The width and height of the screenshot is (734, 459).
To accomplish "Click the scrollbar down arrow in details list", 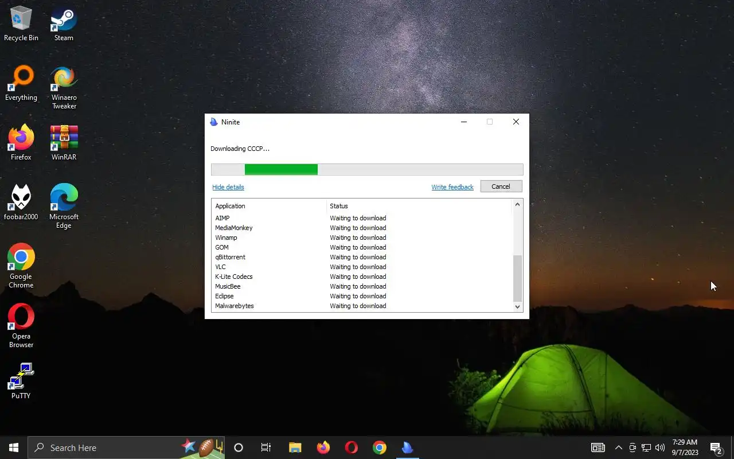I will point(517,307).
